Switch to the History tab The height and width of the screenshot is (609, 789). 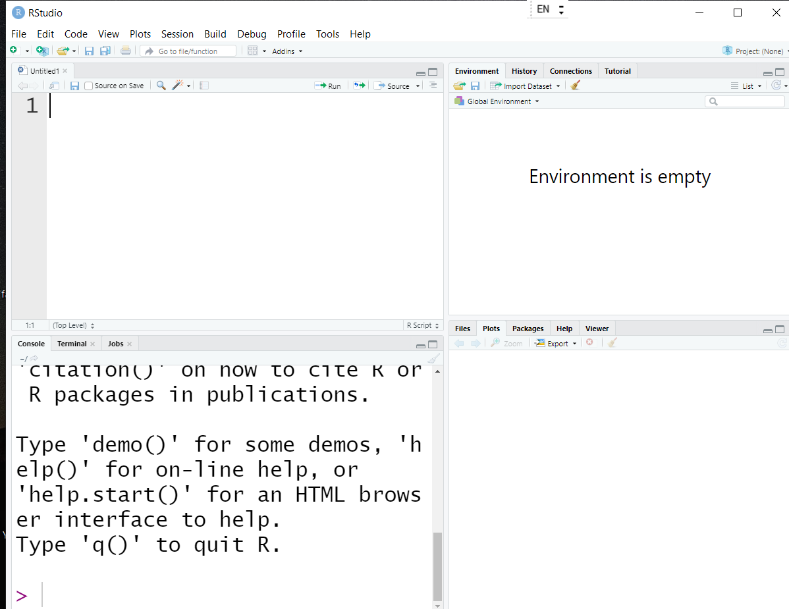point(524,71)
